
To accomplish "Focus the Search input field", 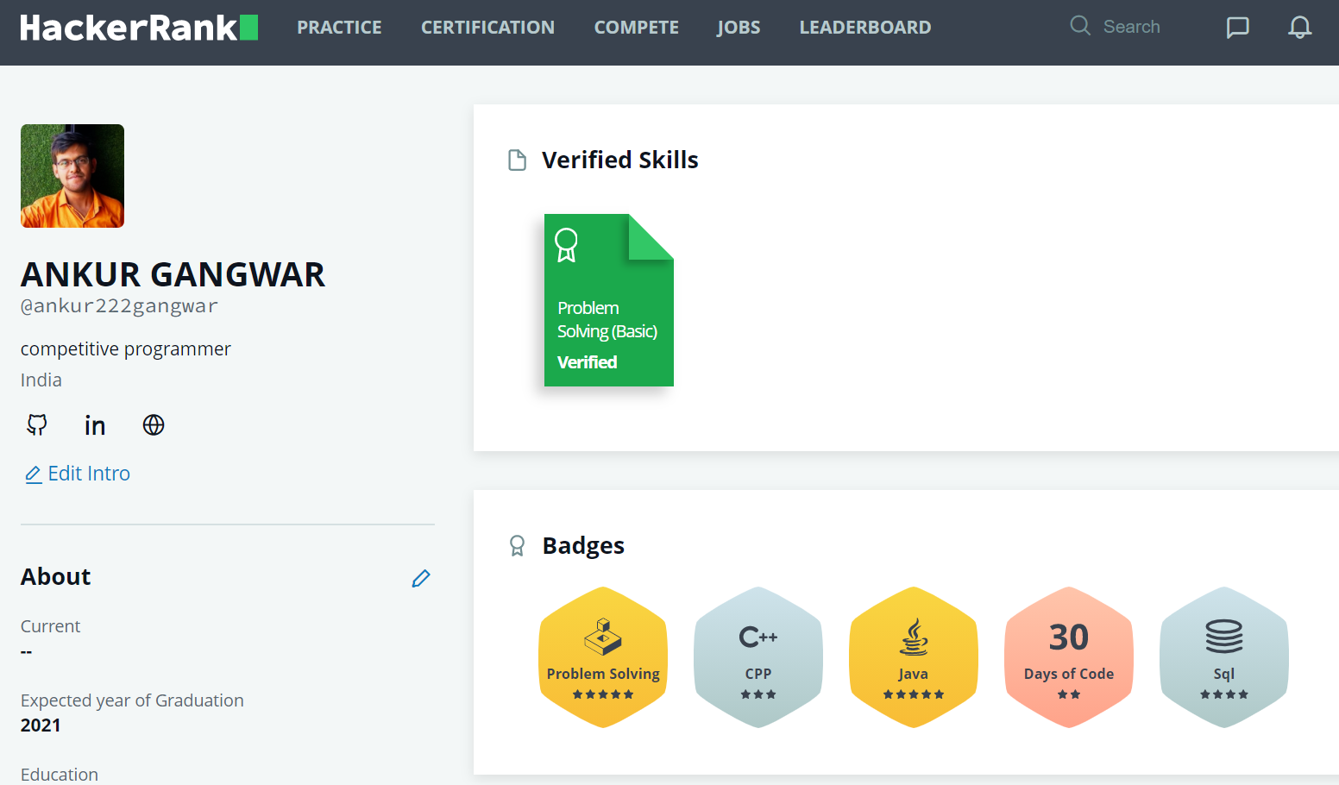I will click(x=1132, y=27).
